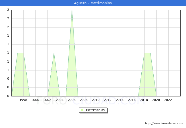Select the 2022 x-axis label

168,100
